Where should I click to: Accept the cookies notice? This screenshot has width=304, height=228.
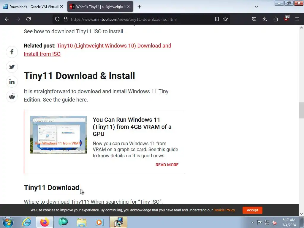252,210
